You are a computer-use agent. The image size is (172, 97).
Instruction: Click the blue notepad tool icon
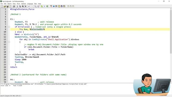click(62, 6)
